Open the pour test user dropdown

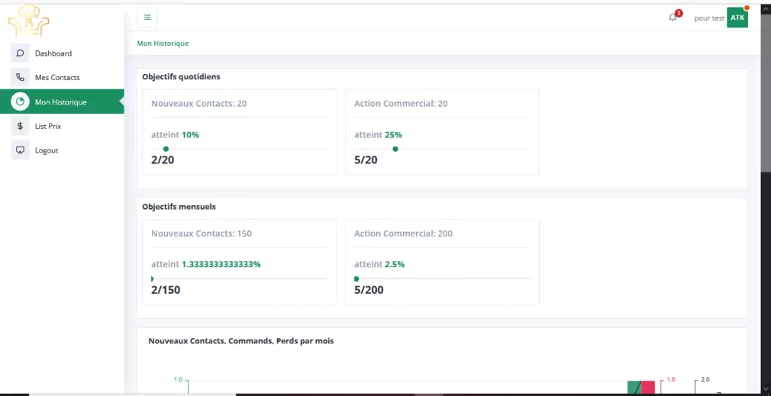(x=708, y=18)
